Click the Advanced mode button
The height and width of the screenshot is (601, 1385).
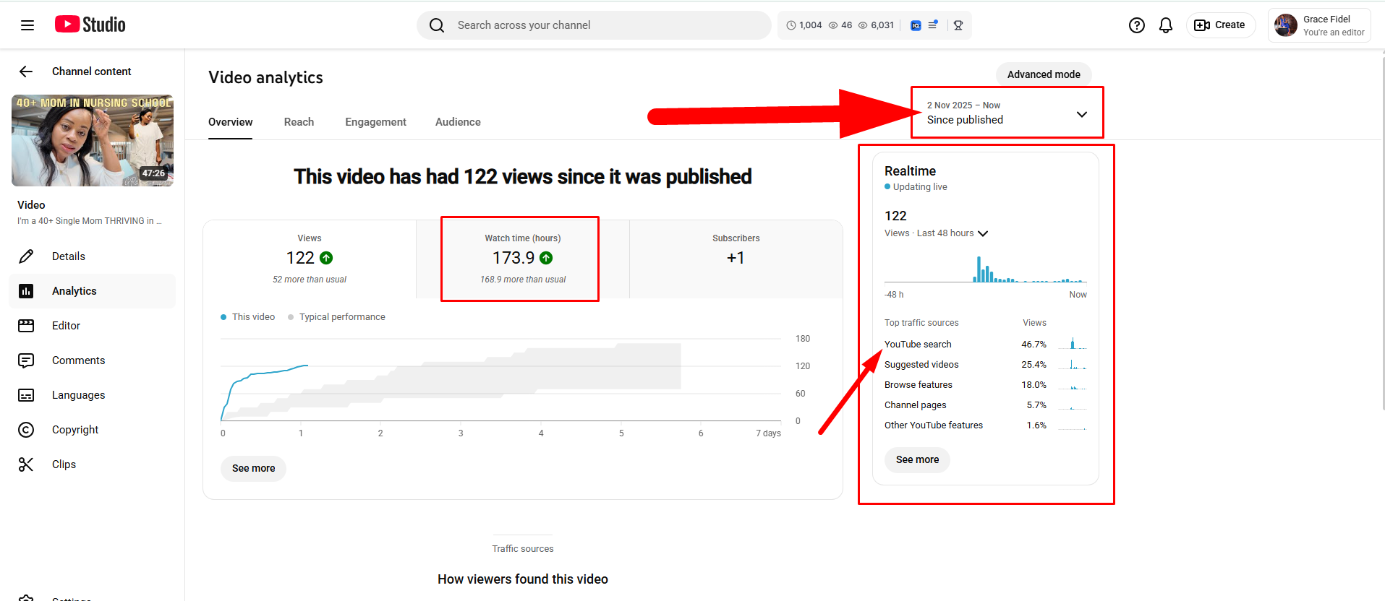(x=1043, y=74)
